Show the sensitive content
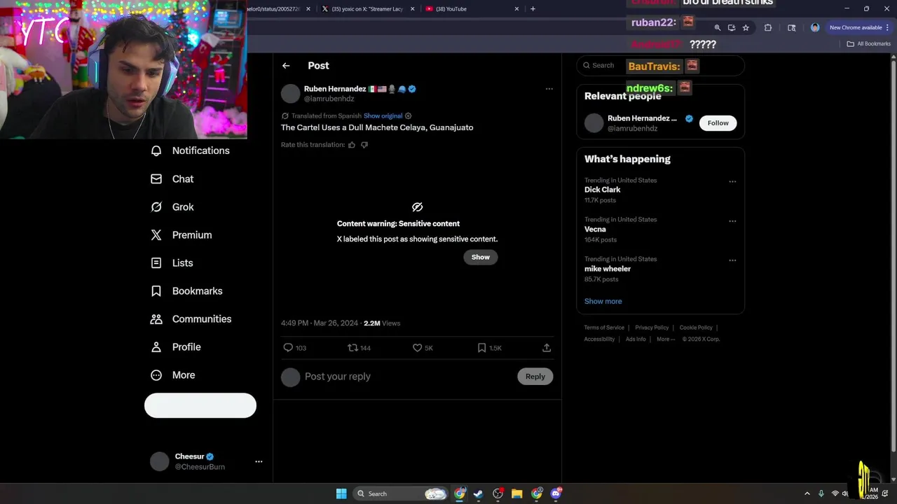Image resolution: width=897 pixels, height=504 pixels. coord(481,257)
